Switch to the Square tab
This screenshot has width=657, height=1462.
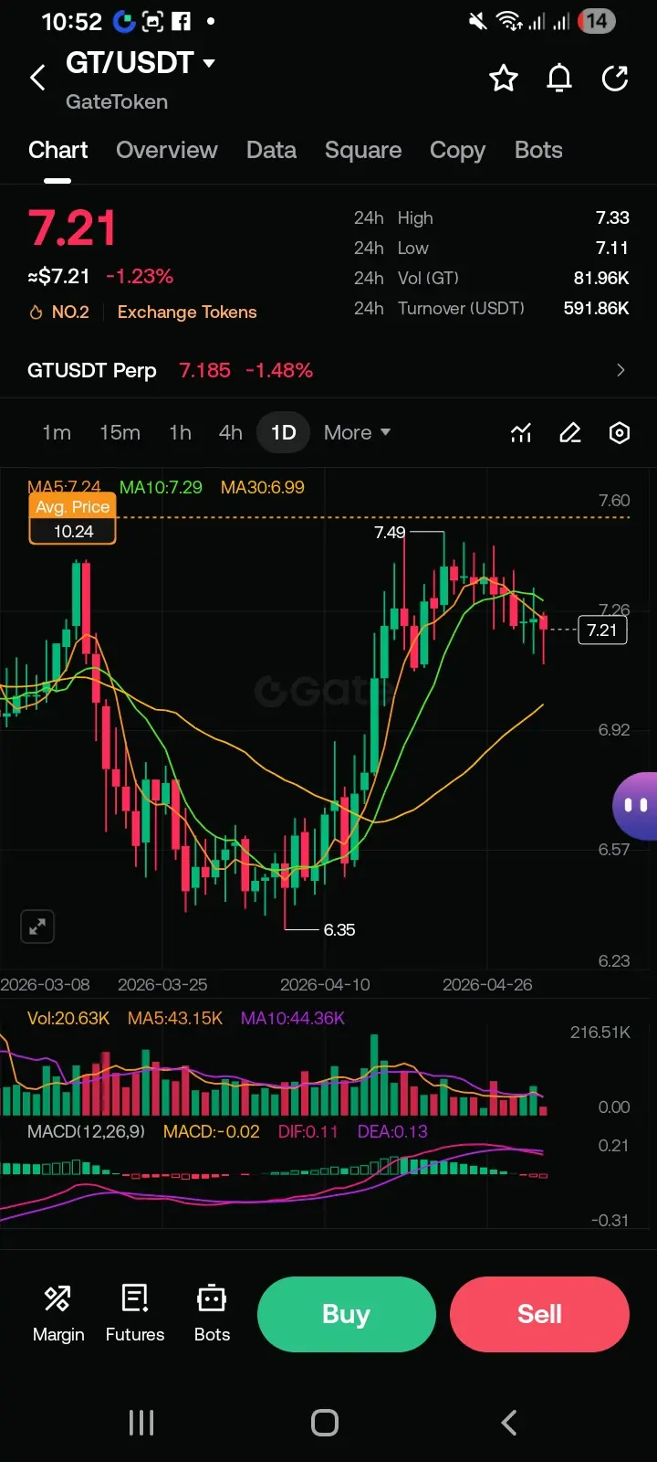tap(363, 150)
